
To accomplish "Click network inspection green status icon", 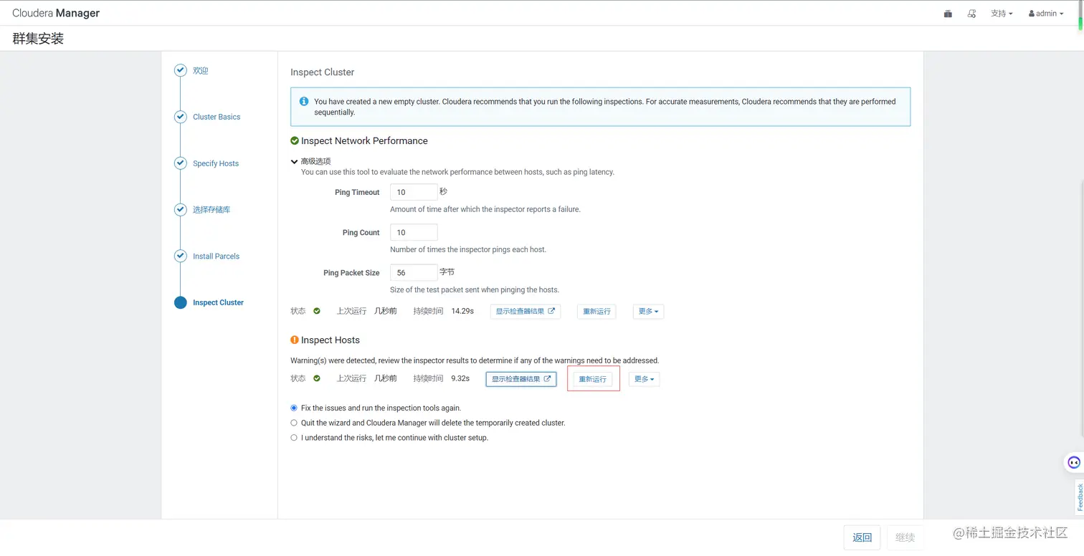I will pyautogui.click(x=317, y=311).
